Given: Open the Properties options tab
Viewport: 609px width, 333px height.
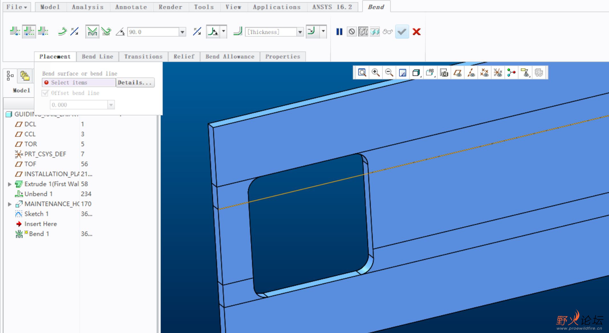Looking at the screenshot, I should pos(283,56).
